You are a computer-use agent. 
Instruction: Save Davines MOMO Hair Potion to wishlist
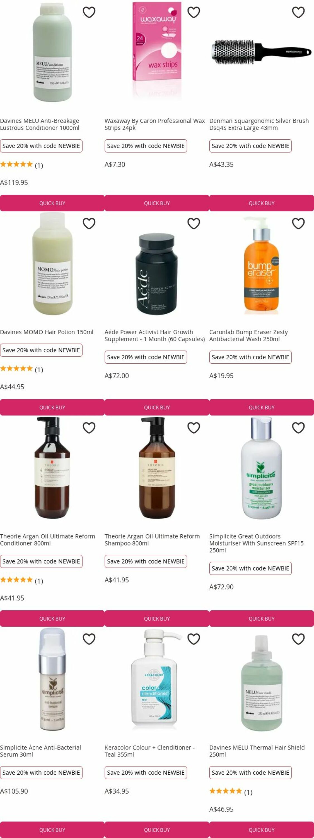click(x=89, y=223)
